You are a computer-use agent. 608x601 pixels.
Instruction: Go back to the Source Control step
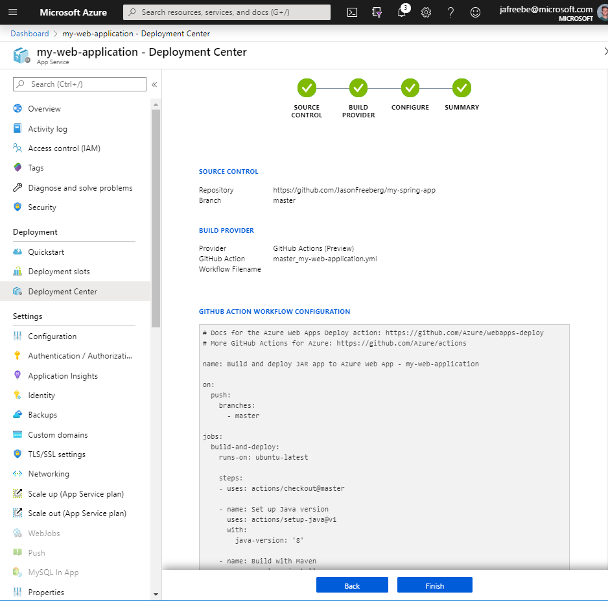tap(307, 88)
